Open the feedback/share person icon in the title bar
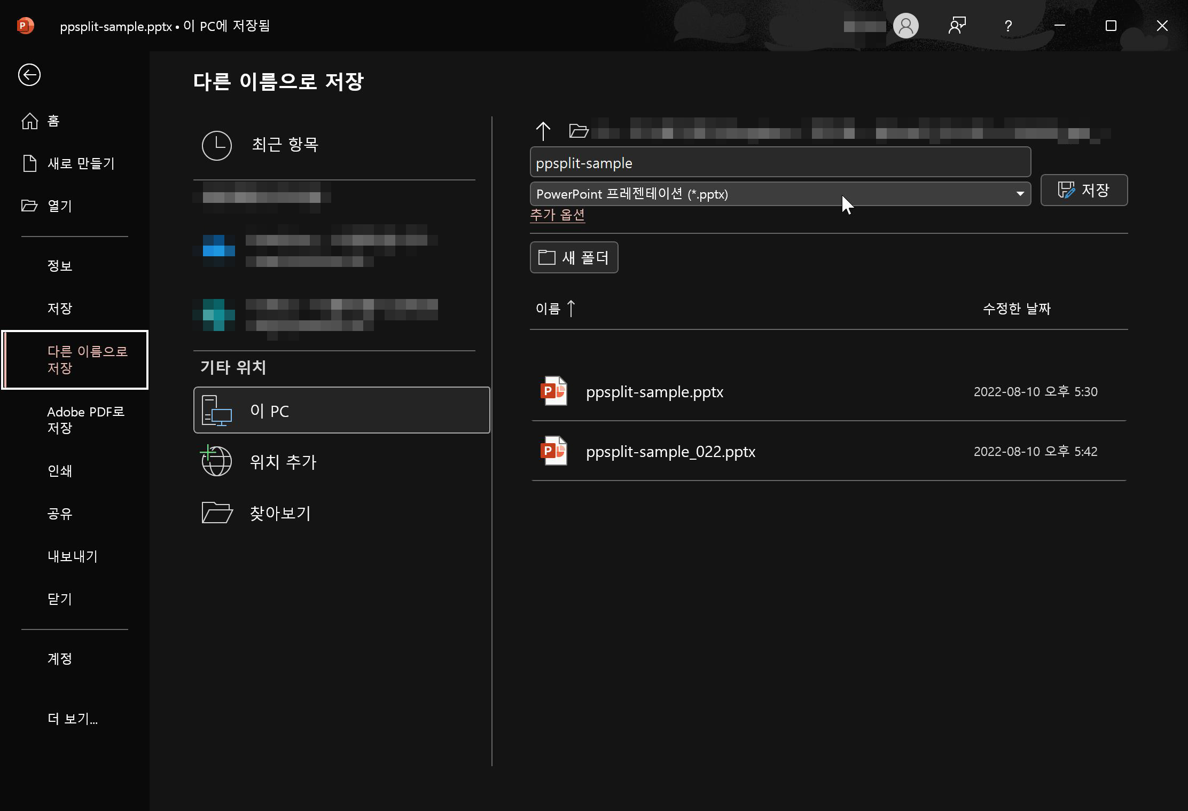The height and width of the screenshot is (811, 1188). [x=957, y=26]
